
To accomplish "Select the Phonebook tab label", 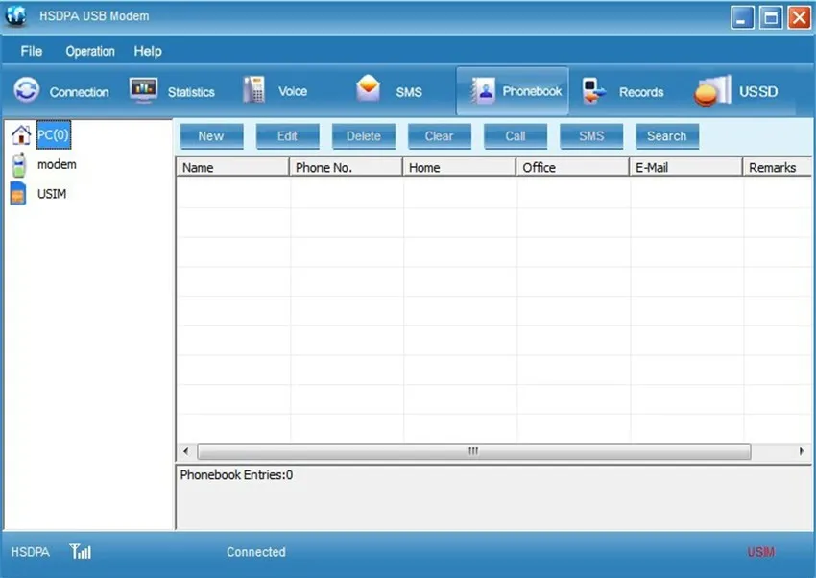I will tap(532, 91).
